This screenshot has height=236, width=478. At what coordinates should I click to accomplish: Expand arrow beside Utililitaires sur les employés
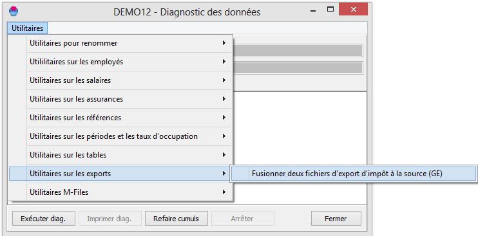click(224, 62)
